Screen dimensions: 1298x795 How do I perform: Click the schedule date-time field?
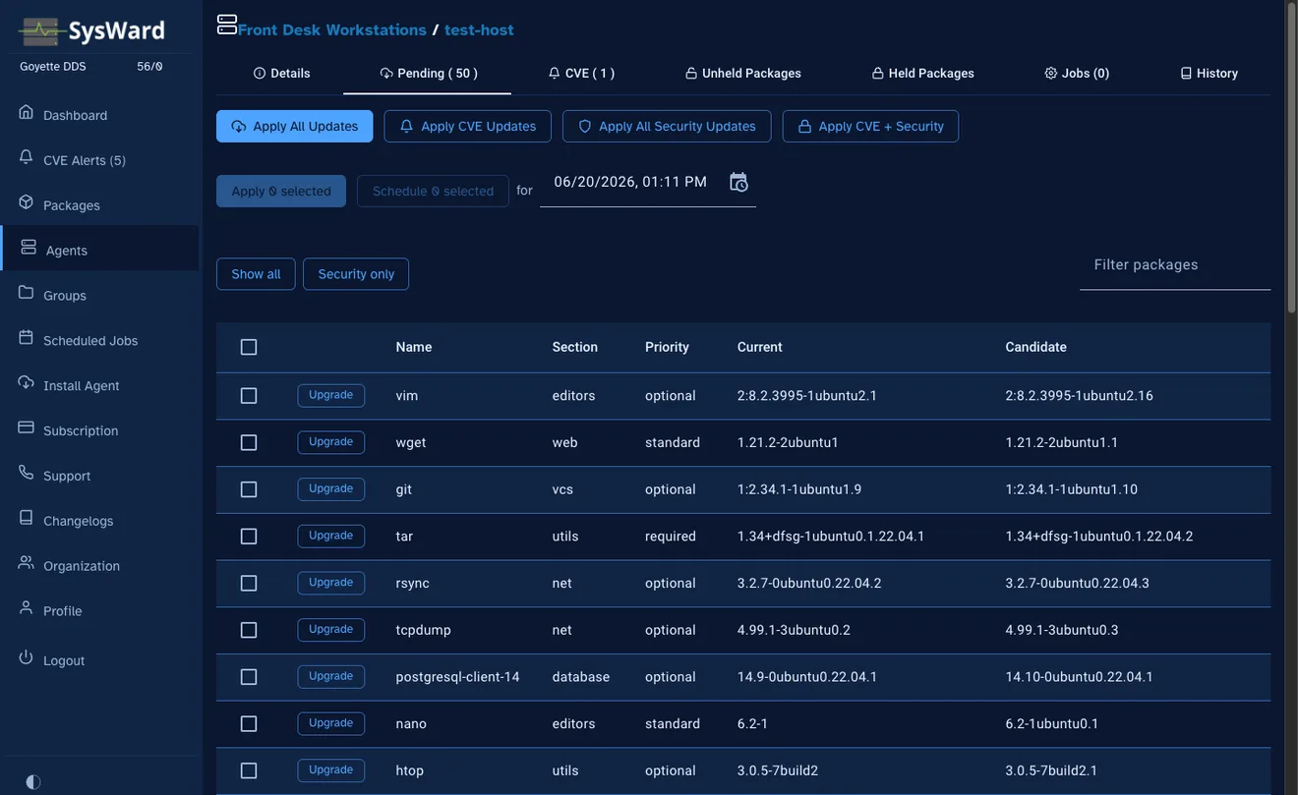pos(648,182)
